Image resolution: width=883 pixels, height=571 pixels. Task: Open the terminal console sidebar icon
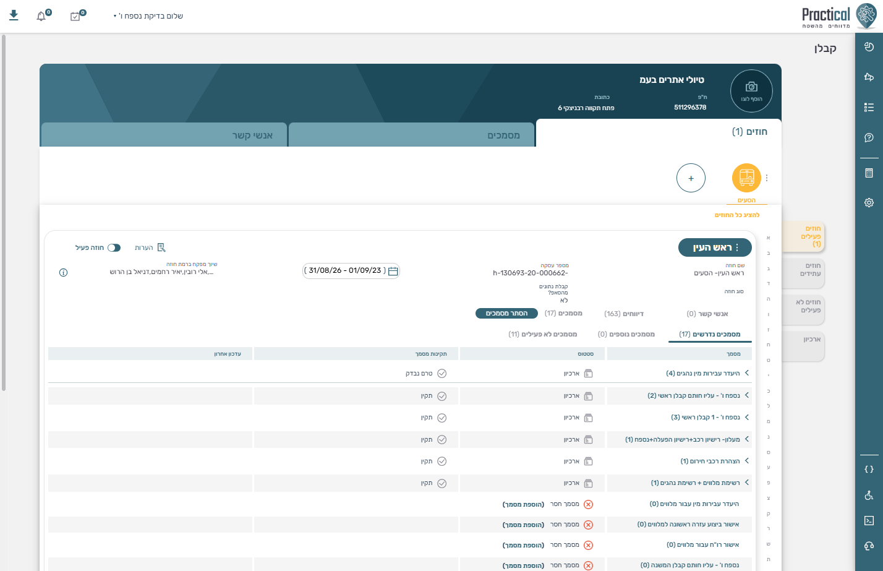(869, 520)
